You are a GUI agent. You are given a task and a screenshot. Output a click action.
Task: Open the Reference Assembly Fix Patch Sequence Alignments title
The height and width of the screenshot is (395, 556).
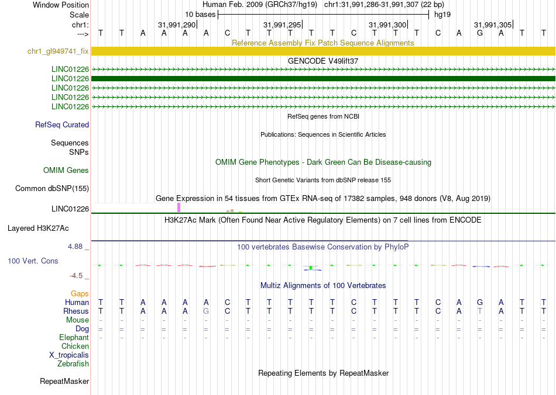click(322, 43)
